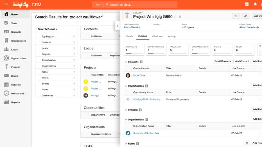Screen dimensions: 262x147
Task: Click the back arrow button in project panel
Action: tap(236, 16)
